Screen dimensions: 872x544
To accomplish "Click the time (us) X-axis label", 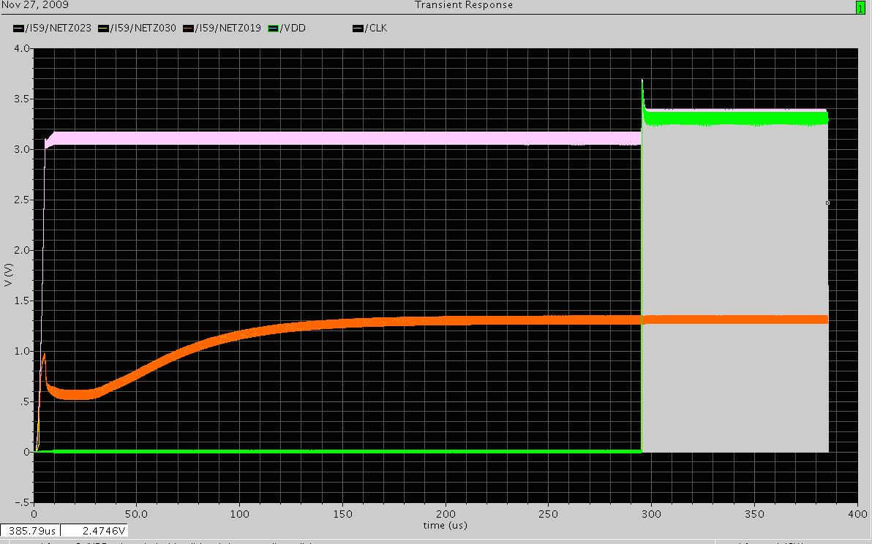I will click(446, 525).
